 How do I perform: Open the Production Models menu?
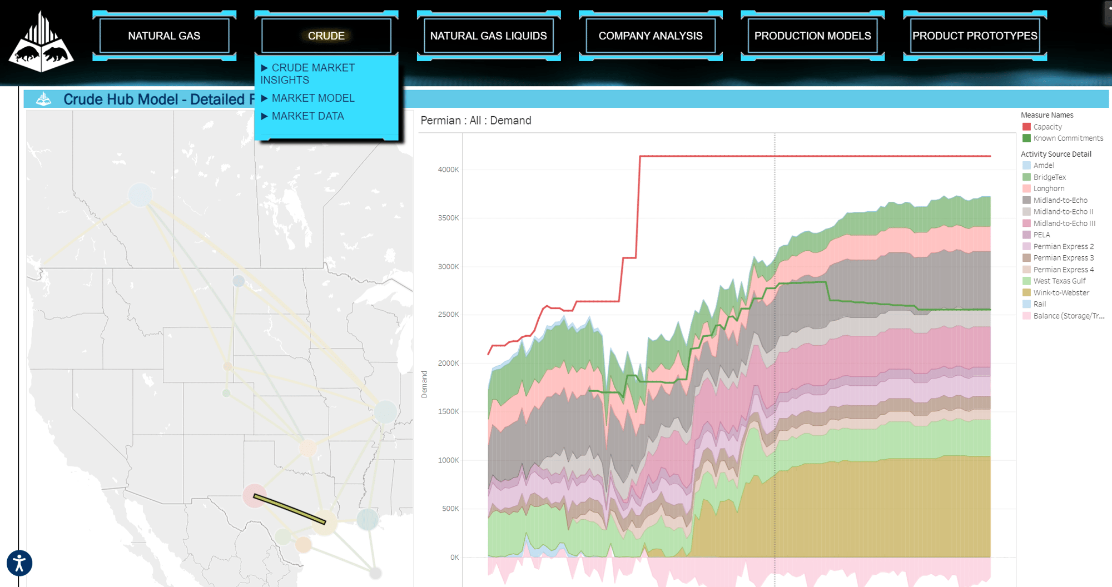812,36
